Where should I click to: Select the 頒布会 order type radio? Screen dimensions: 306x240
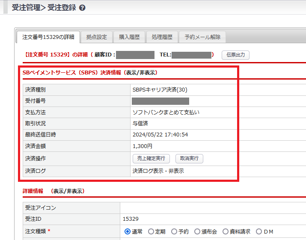point(197,231)
